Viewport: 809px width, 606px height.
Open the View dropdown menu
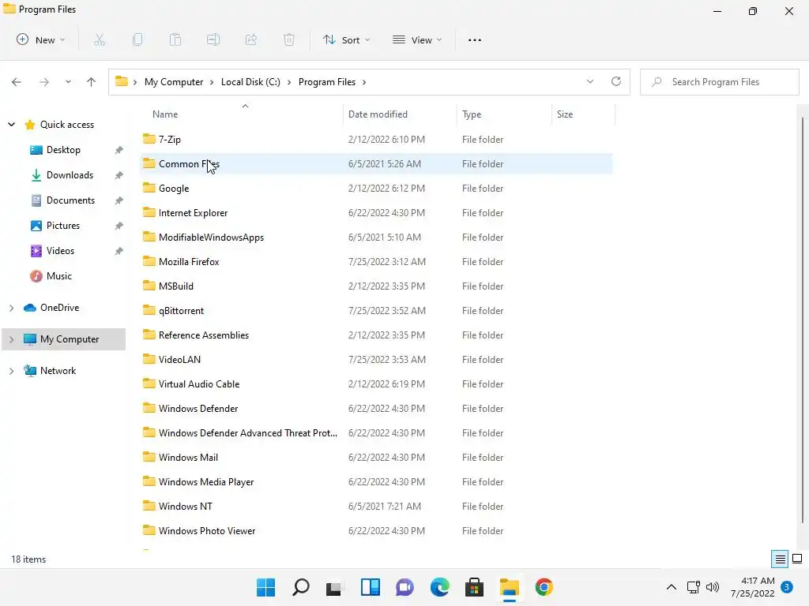(x=417, y=39)
